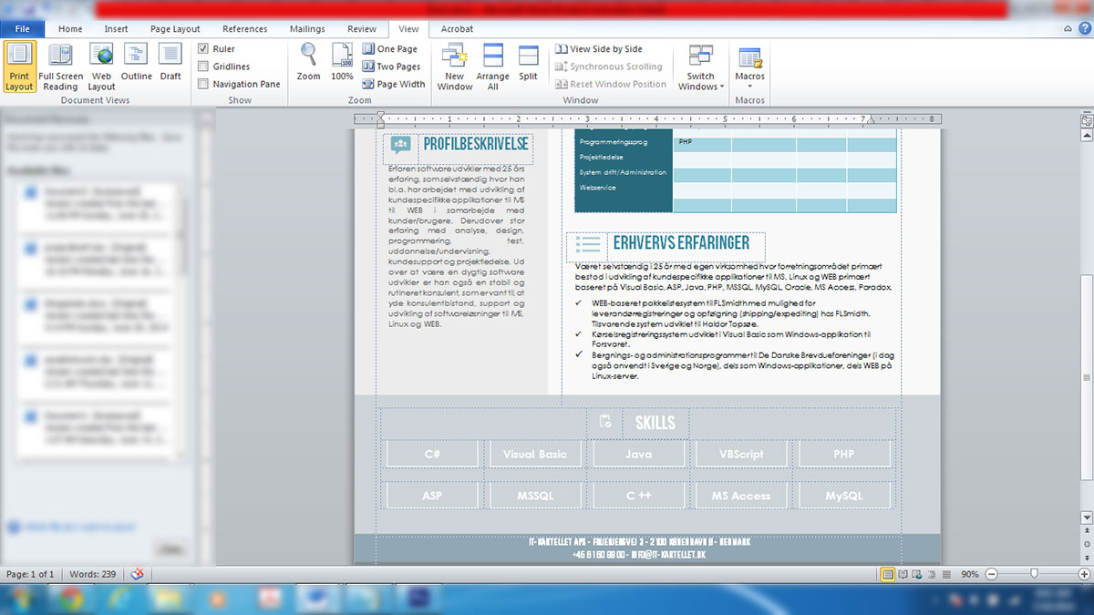1094x615 pixels.
Task: Expand the Switch Windows dropdown
Action: (x=700, y=81)
